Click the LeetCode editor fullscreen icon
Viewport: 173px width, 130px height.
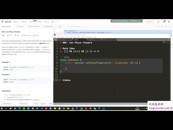(x=170, y=26)
